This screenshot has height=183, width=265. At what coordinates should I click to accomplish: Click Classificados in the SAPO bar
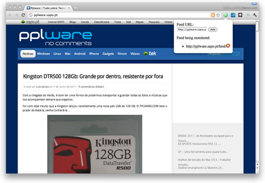click(x=102, y=22)
